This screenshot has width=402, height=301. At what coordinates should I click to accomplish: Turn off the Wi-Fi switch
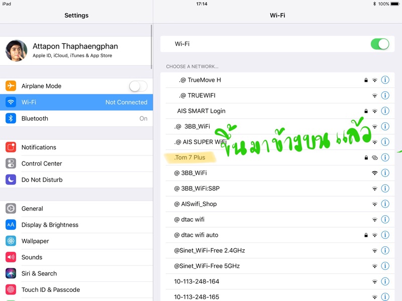[x=380, y=44]
